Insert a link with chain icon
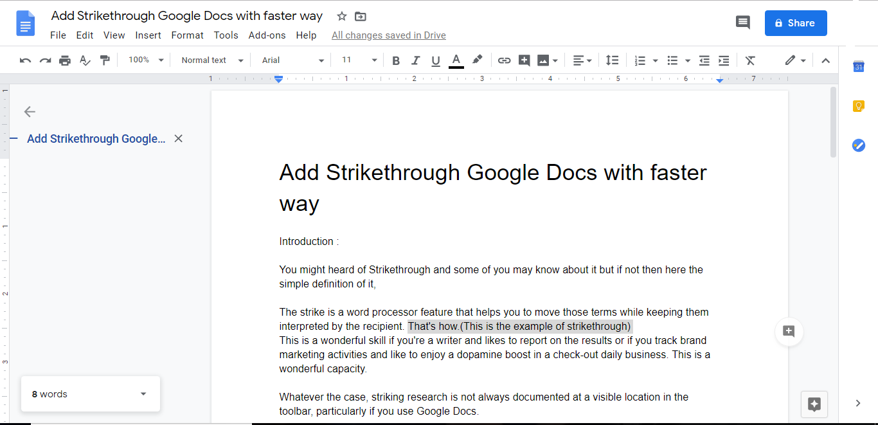The height and width of the screenshot is (425, 878). [x=505, y=60]
